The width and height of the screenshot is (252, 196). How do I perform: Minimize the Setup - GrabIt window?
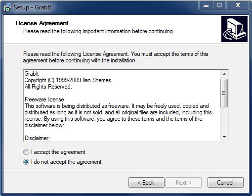click(206, 5)
